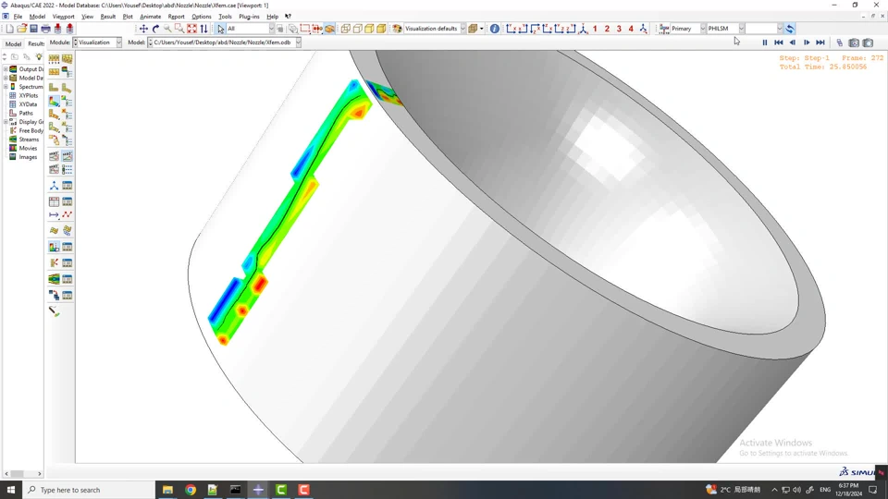
Task: Click the animation options icon beside the cameras
Action: coord(840,43)
